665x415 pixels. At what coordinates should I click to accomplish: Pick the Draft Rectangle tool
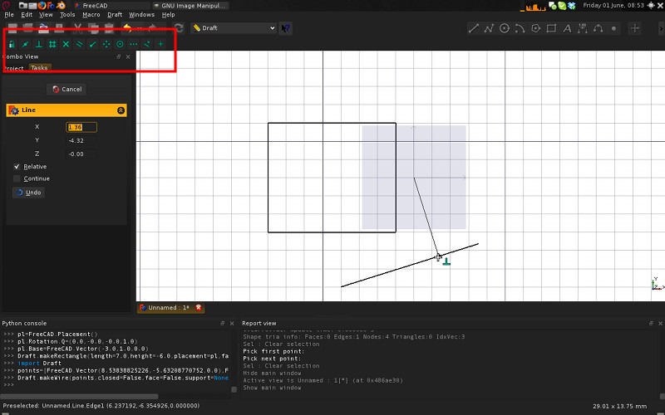551,28
